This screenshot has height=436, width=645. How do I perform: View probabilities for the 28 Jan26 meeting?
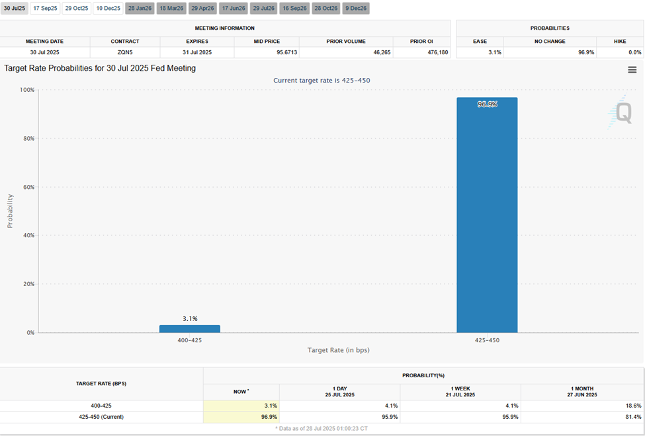click(x=138, y=8)
